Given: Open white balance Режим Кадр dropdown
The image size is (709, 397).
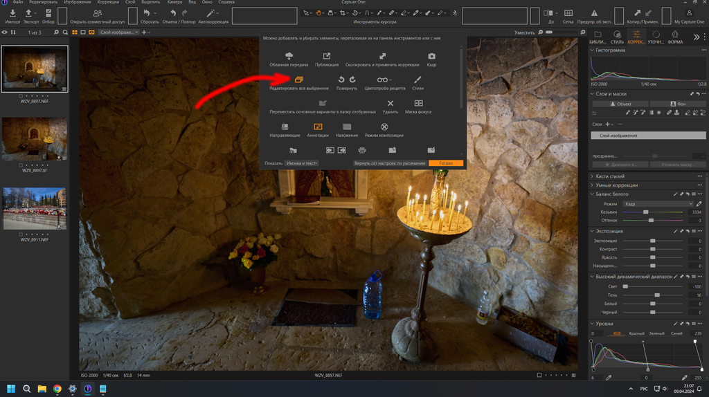Looking at the screenshot, I should tap(658, 204).
